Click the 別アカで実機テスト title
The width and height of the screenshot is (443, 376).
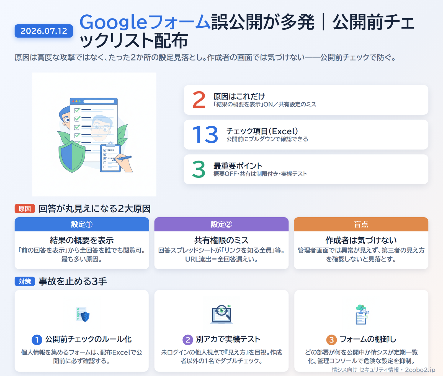(228, 340)
